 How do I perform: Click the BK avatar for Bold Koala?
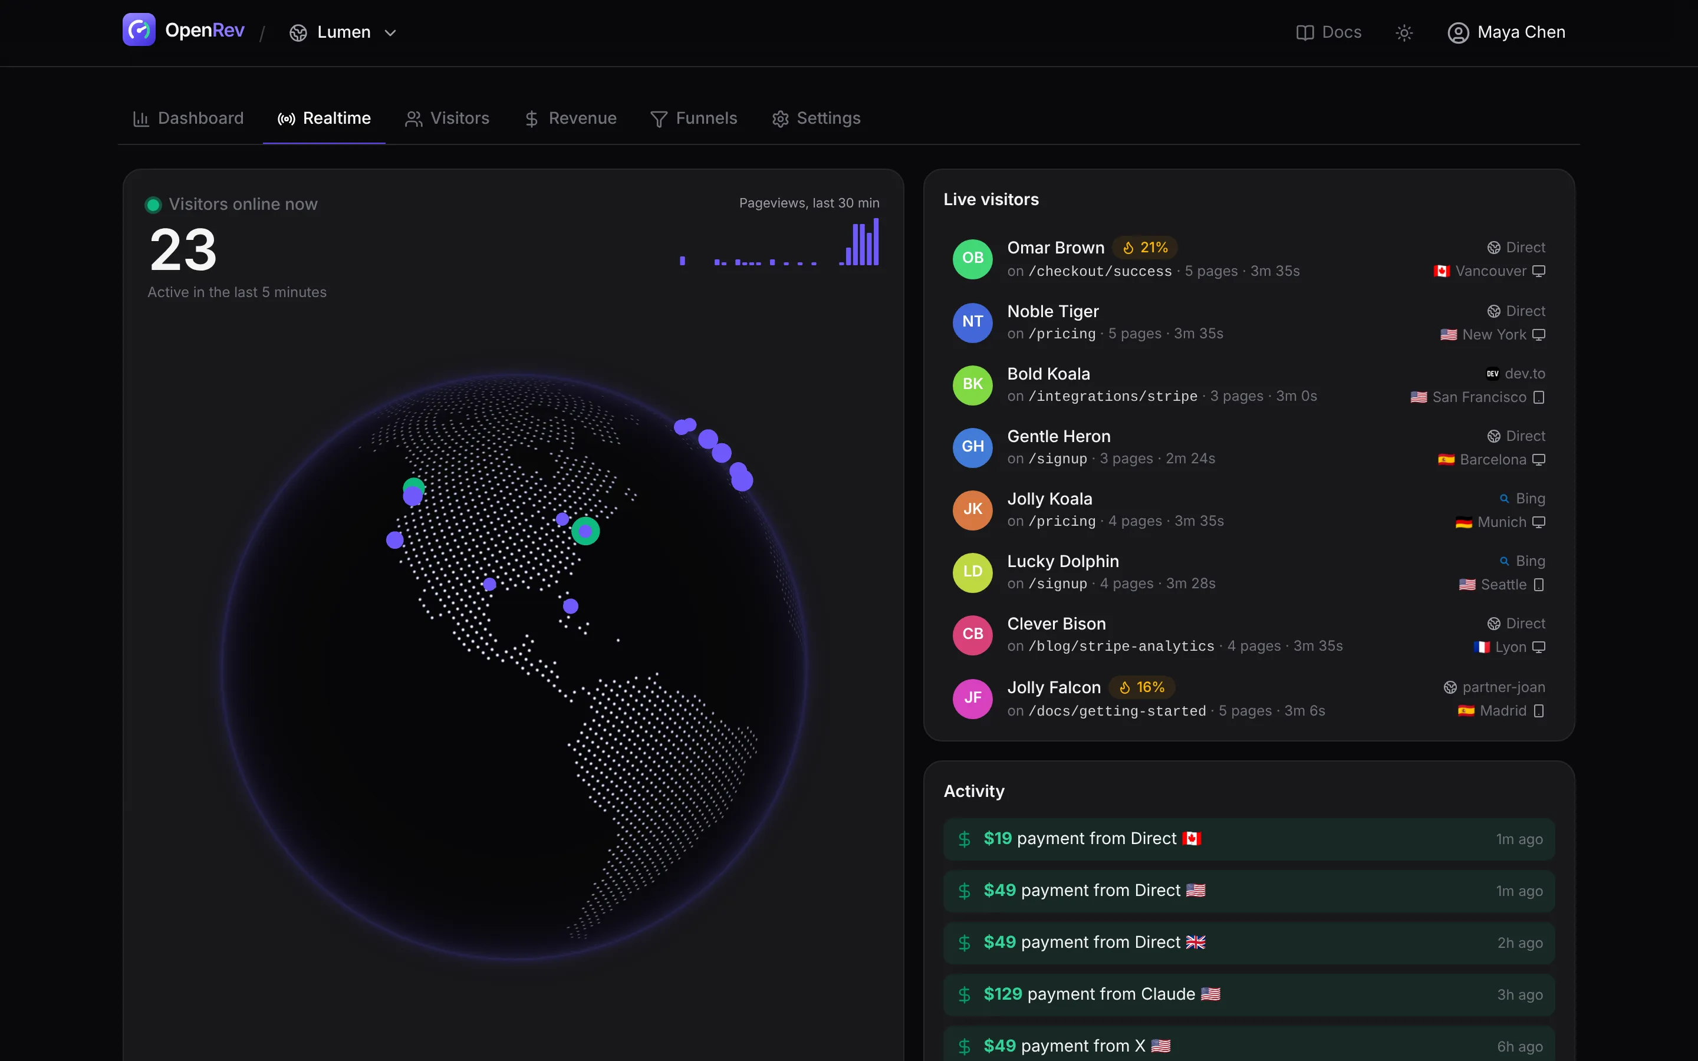[972, 384]
